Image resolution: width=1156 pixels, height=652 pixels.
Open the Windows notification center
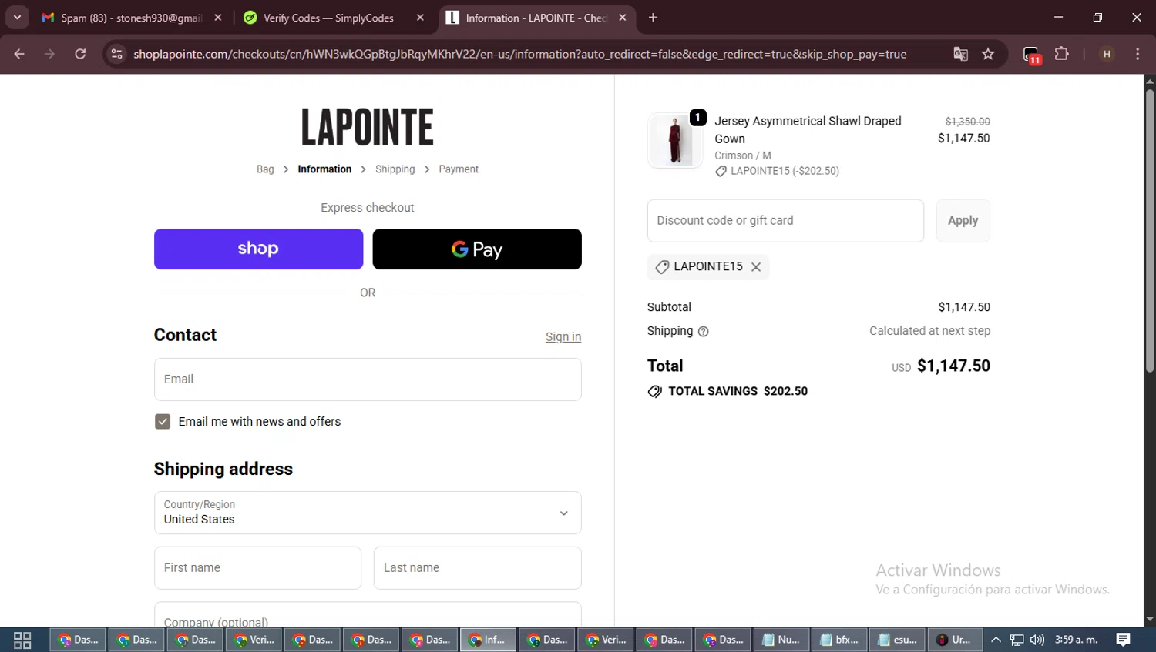pyautogui.click(x=1124, y=640)
